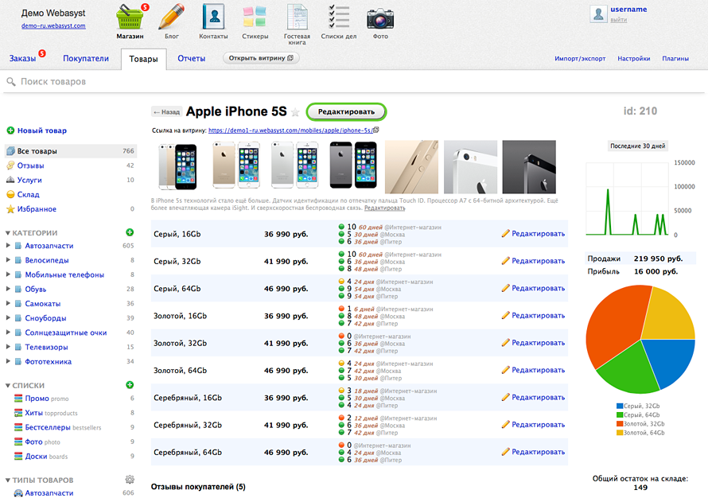Click Редактировать link for Золотой, 16Gb

(x=539, y=316)
